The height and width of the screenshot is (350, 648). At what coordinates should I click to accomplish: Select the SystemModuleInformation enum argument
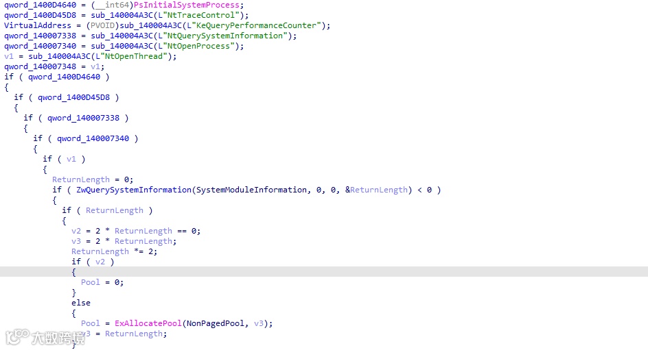point(251,190)
